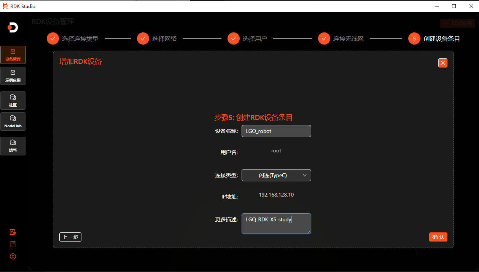
Task: Click the 选择连接类型 step label
Action: 80,38
